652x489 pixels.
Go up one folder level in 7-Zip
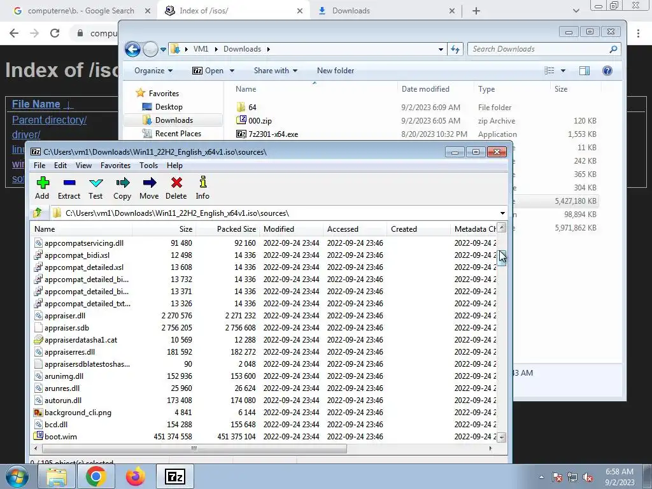(x=38, y=213)
